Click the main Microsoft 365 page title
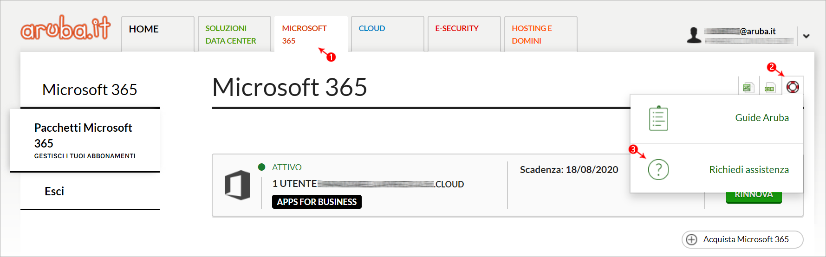The image size is (826, 257). pos(290,87)
